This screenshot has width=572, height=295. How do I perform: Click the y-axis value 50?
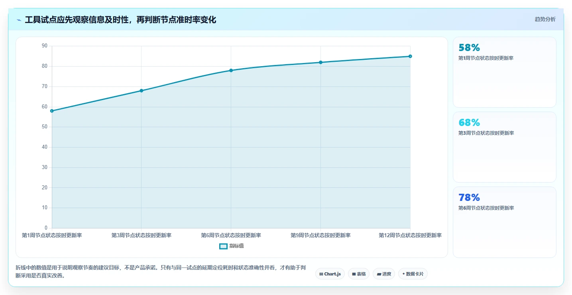point(44,127)
